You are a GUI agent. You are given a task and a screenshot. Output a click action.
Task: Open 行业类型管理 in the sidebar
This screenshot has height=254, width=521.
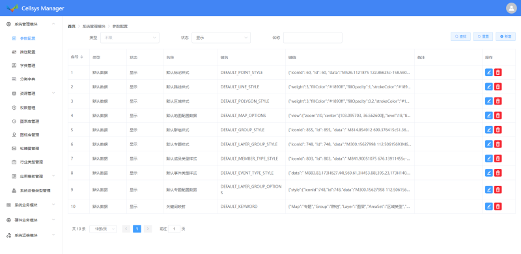[x=31, y=162]
